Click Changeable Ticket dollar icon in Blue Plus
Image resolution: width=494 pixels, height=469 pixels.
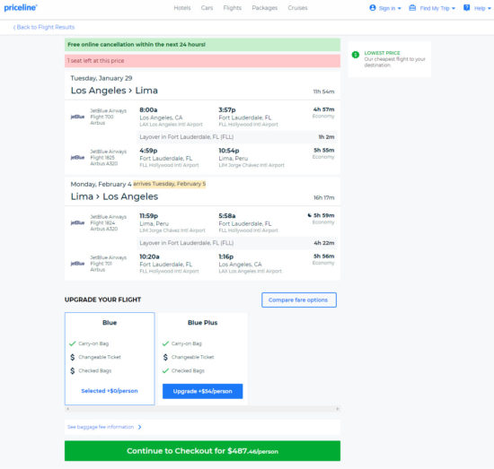tap(165, 357)
